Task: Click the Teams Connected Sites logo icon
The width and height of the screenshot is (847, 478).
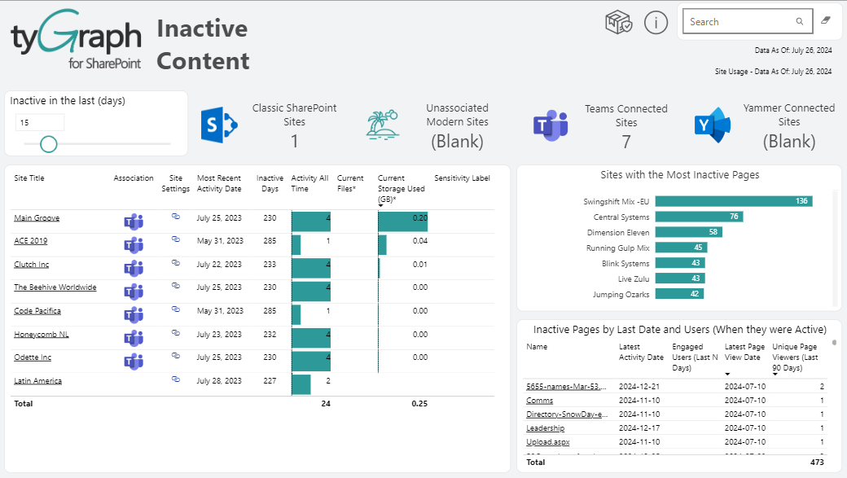Action: pos(551,125)
